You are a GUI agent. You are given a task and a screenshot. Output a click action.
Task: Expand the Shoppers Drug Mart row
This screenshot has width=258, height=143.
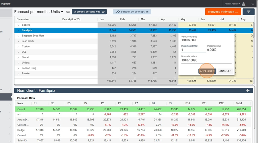point(18,36)
